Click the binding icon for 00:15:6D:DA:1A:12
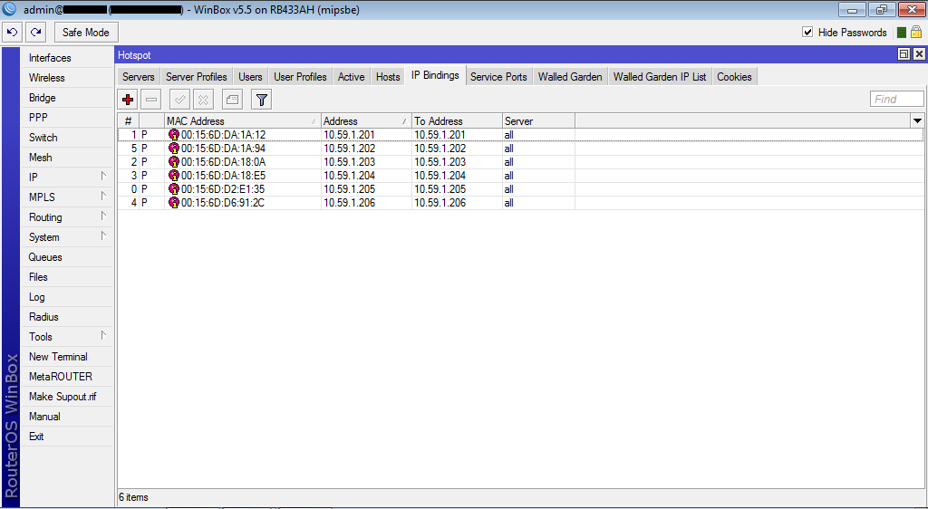The image size is (928, 509). tap(173, 135)
